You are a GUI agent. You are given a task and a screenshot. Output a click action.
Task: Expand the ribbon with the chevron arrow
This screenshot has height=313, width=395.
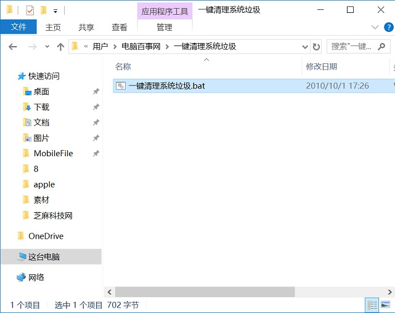click(x=375, y=27)
